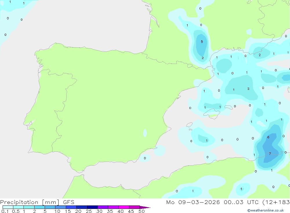The image size is (290, 213).
Task: Click legend scale label '40'
Action: pyautogui.click(x=121, y=211)
